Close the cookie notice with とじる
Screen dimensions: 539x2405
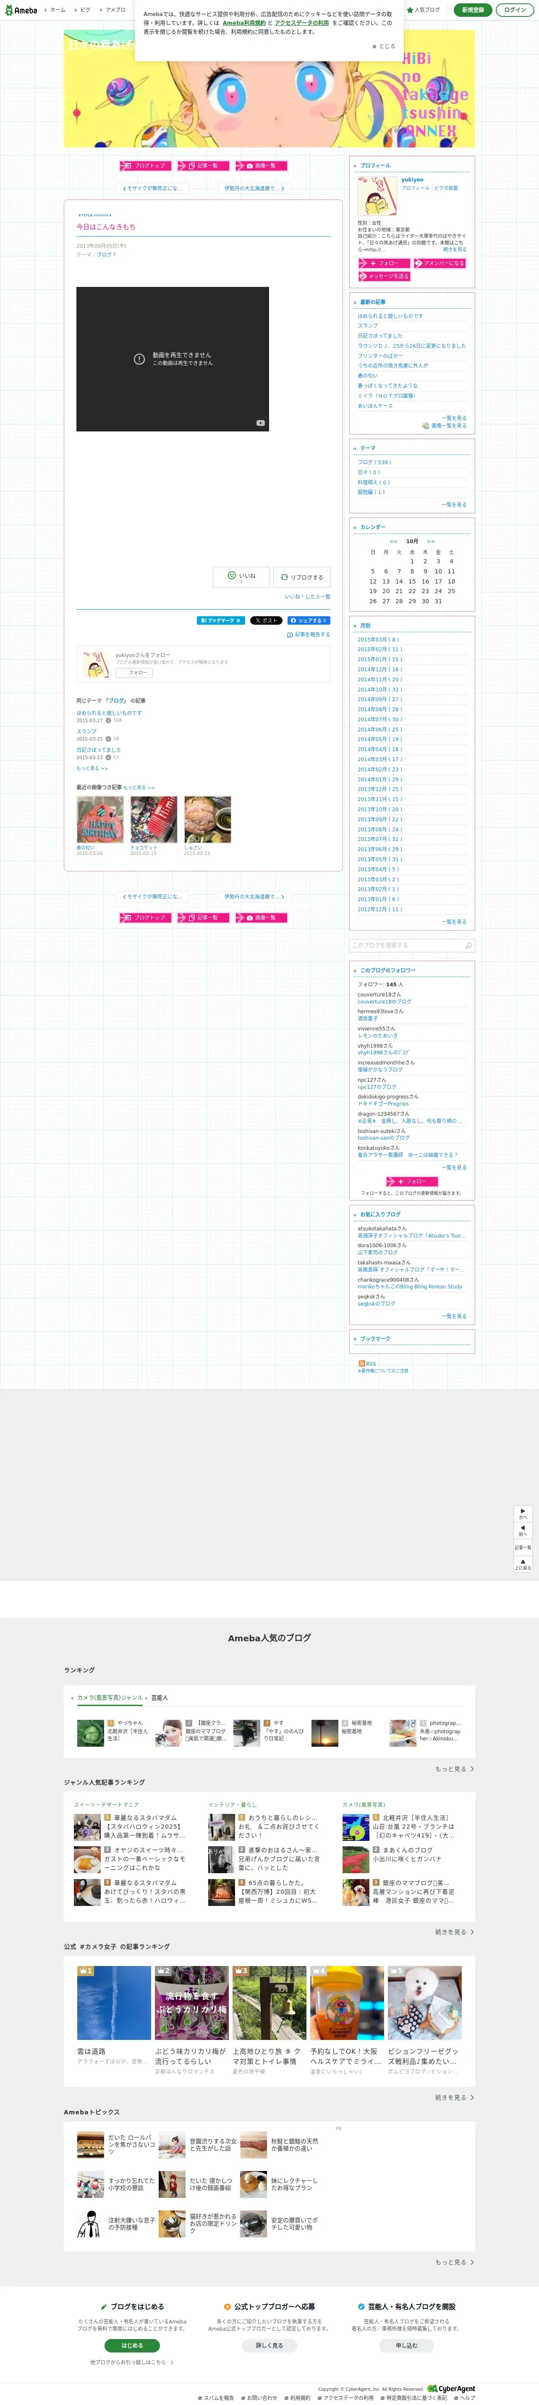[x=384, y=46]
